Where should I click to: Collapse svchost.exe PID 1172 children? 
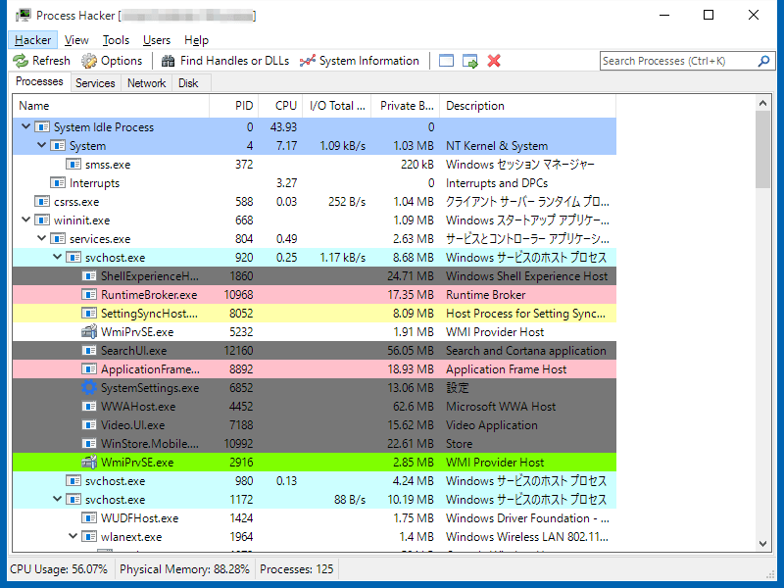[57, 499]
